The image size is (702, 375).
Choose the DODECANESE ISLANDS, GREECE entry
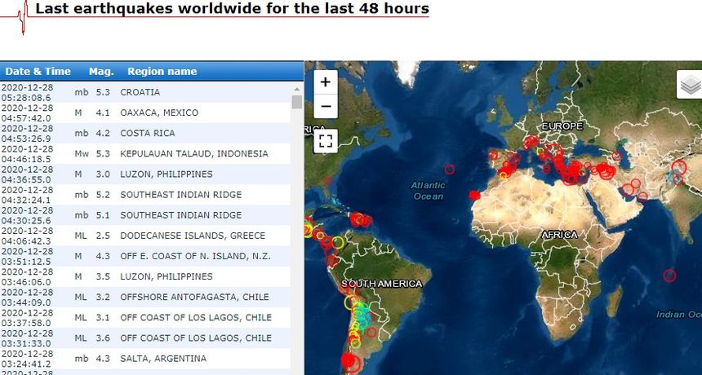tap(192, 236)
